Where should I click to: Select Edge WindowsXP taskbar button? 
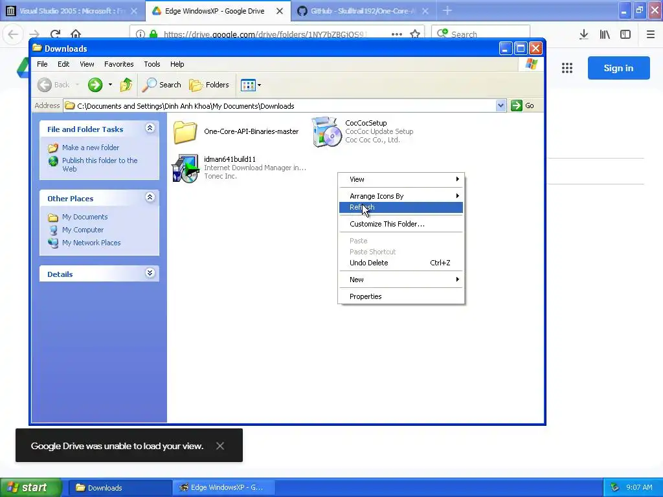pos(224,488)
